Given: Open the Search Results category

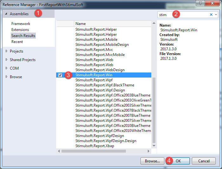Looking at the screenshot, I should point(23,36).
